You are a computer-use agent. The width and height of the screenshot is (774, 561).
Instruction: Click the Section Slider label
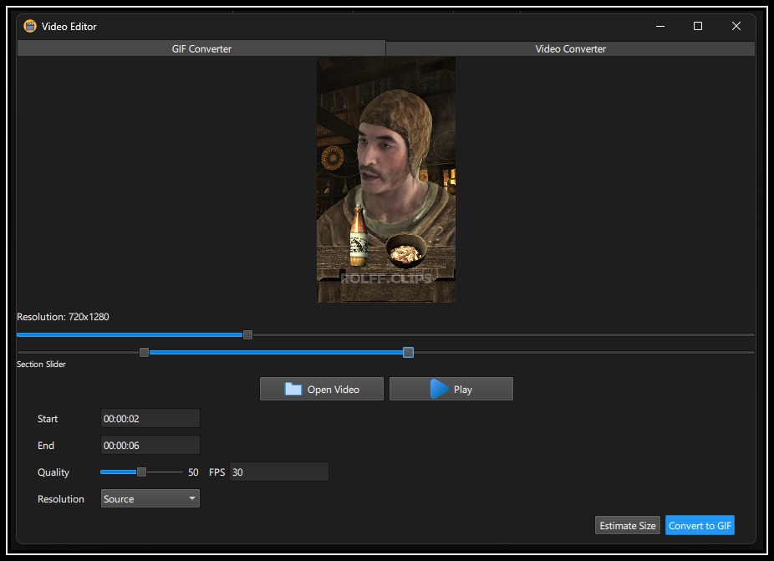pyautogui.click(x=41, y=364)
